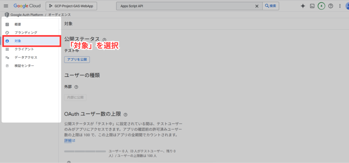Open the hamburger navigation menu

(6, 6)
